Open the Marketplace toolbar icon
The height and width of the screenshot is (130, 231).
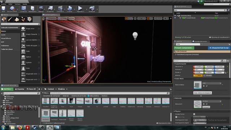coord(32,9)
